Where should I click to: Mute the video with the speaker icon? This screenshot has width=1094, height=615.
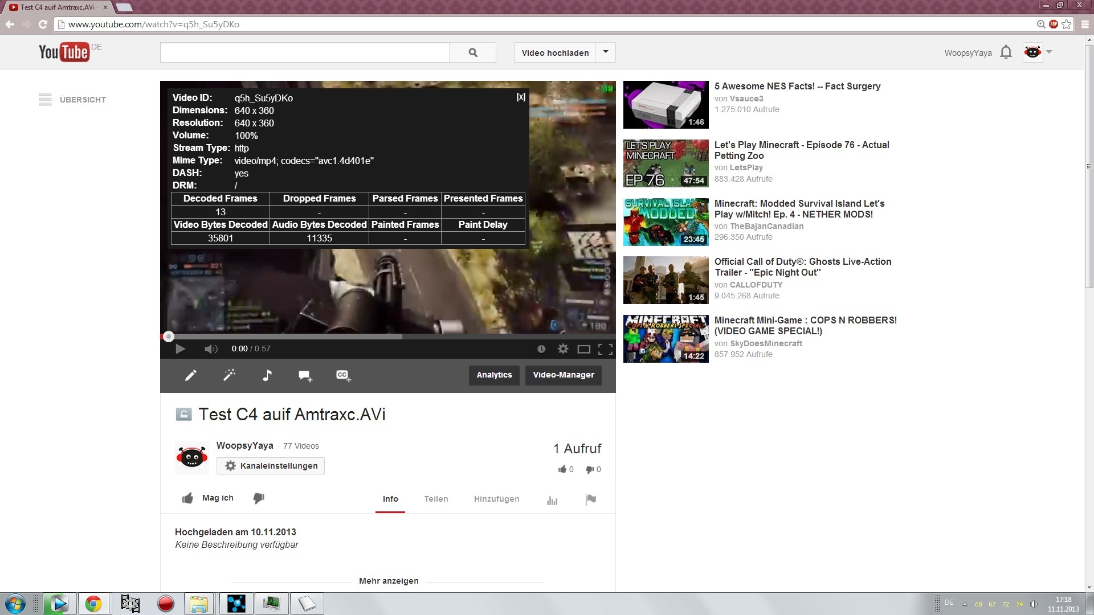pyautogui.click(x=211, y=349)
